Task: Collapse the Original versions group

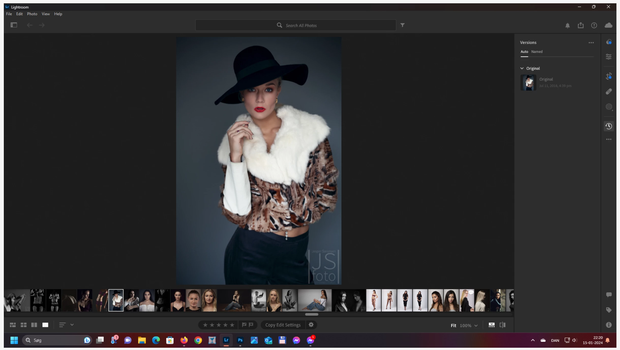Action: [x=522, y=68]
